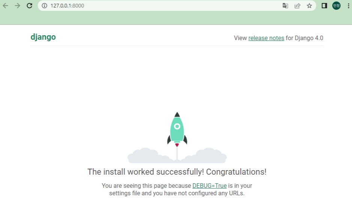Open the user profile avatar
The width and height of the screenshot is (352, 220).
(x=336, y=6)
